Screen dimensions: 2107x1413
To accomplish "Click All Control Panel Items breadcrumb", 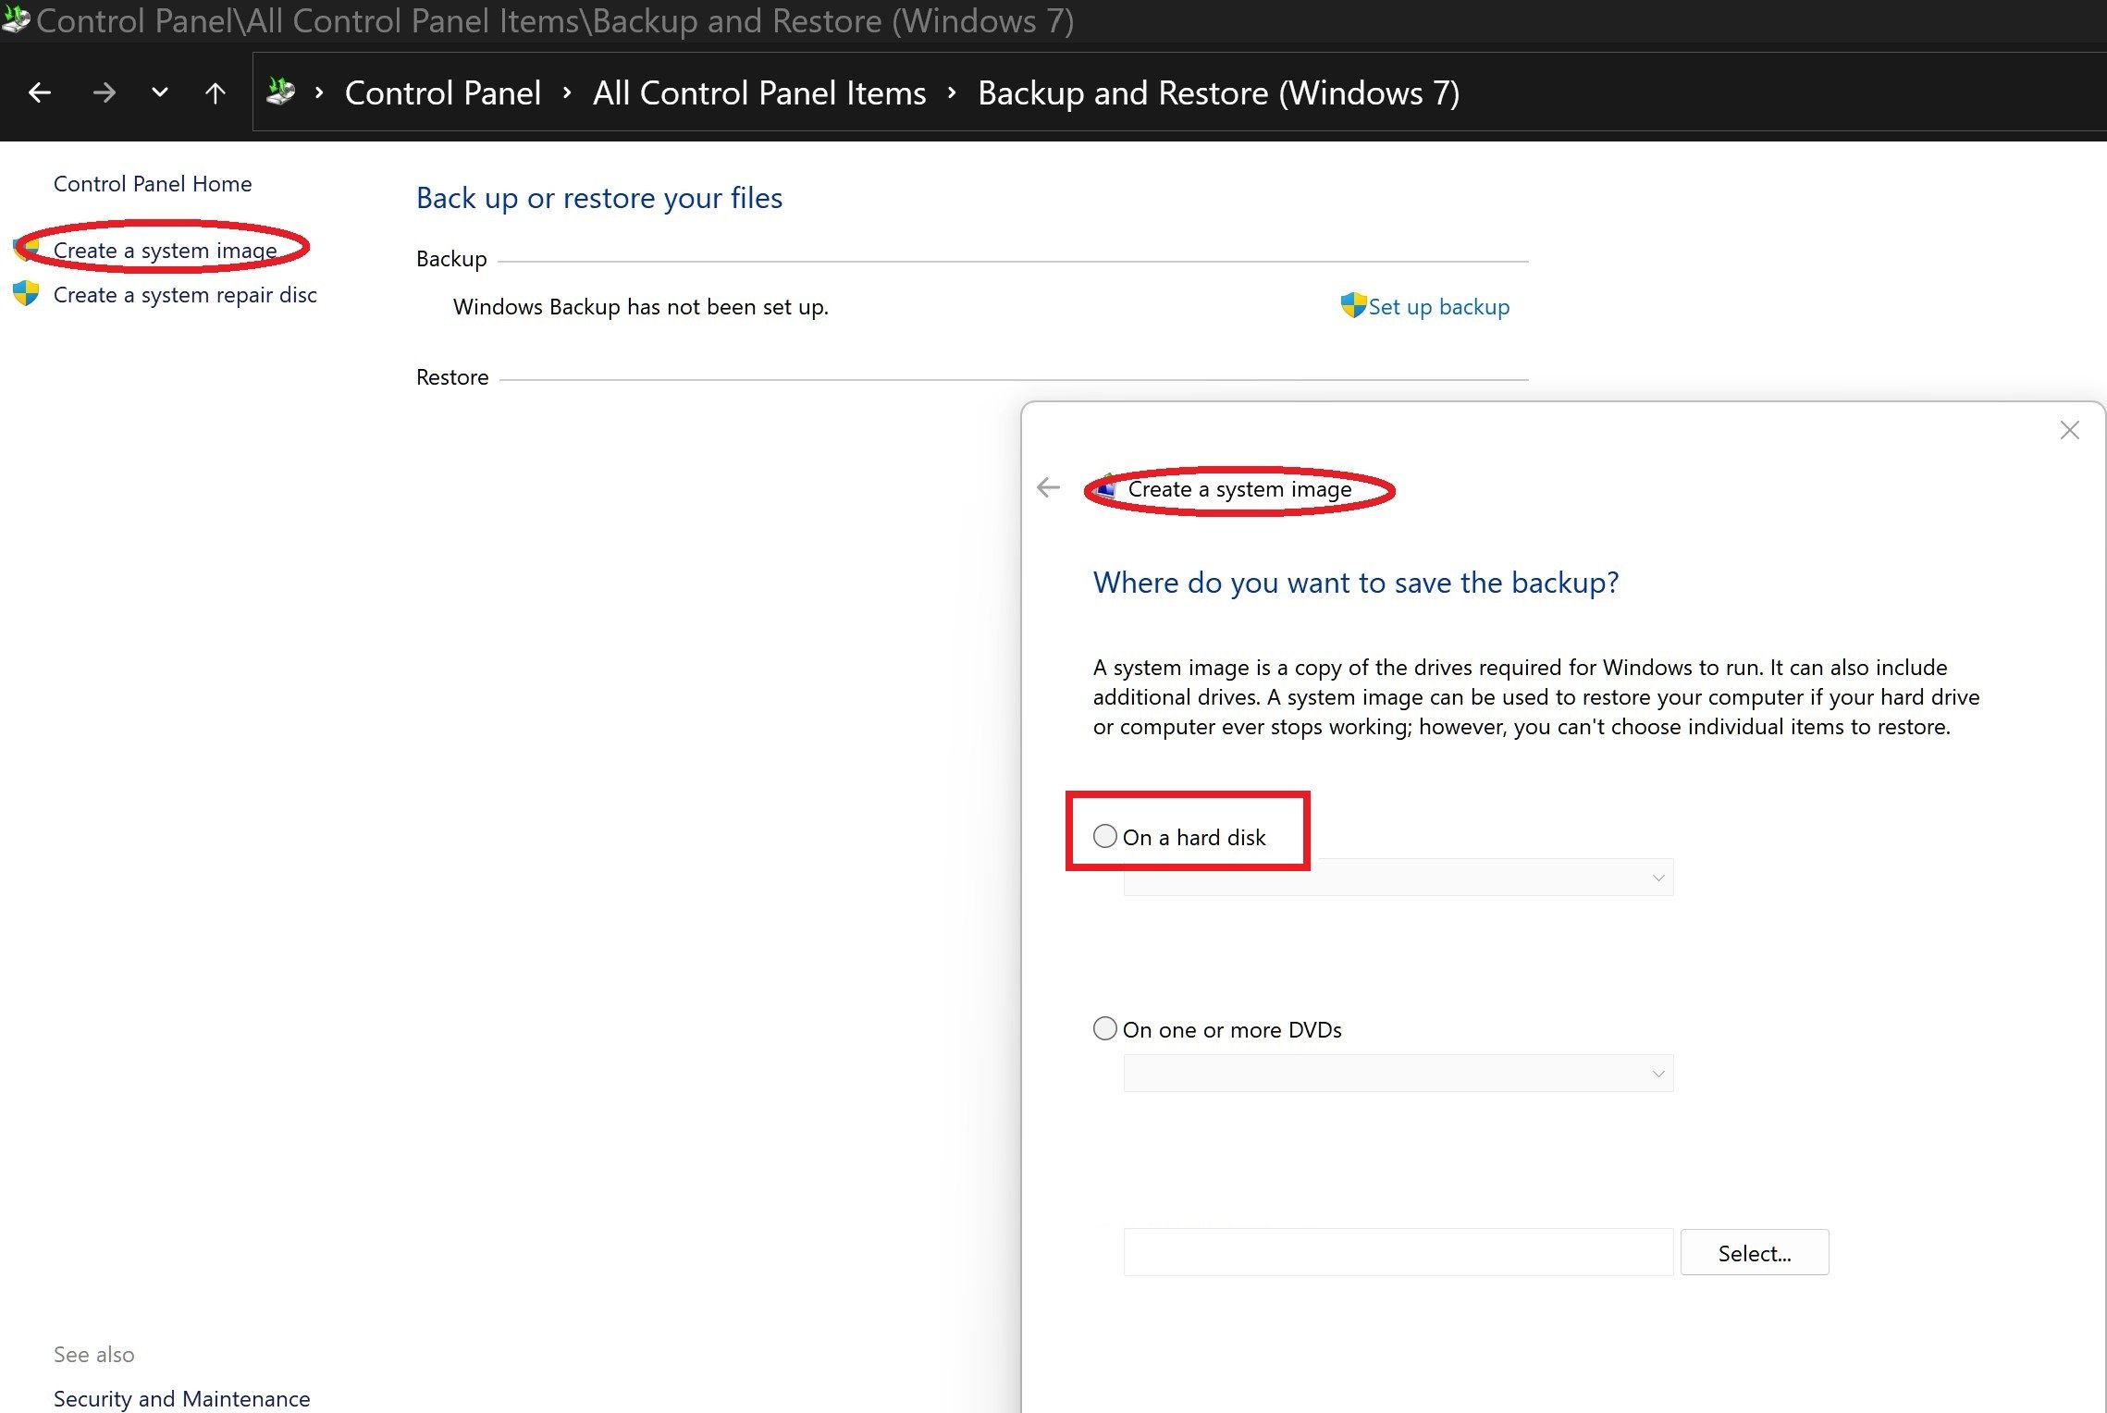I will (x=758, y=93).
